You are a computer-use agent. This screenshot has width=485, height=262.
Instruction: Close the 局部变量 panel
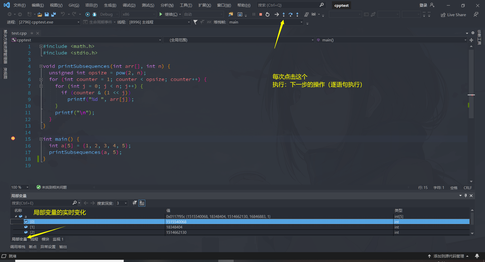[x=471, y=196]
